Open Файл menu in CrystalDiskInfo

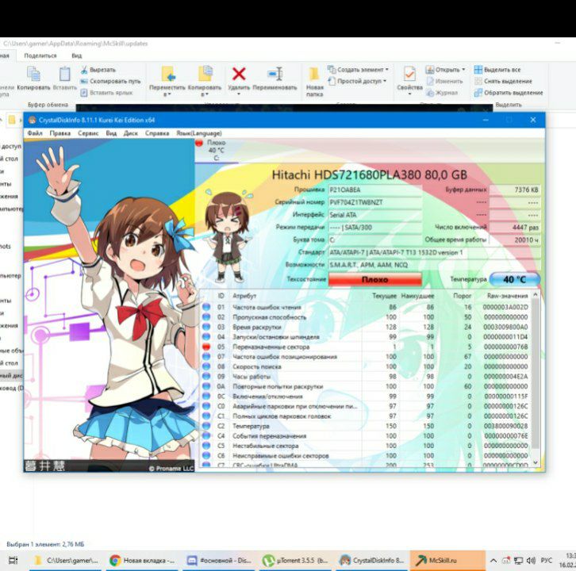tap(35, 133)
